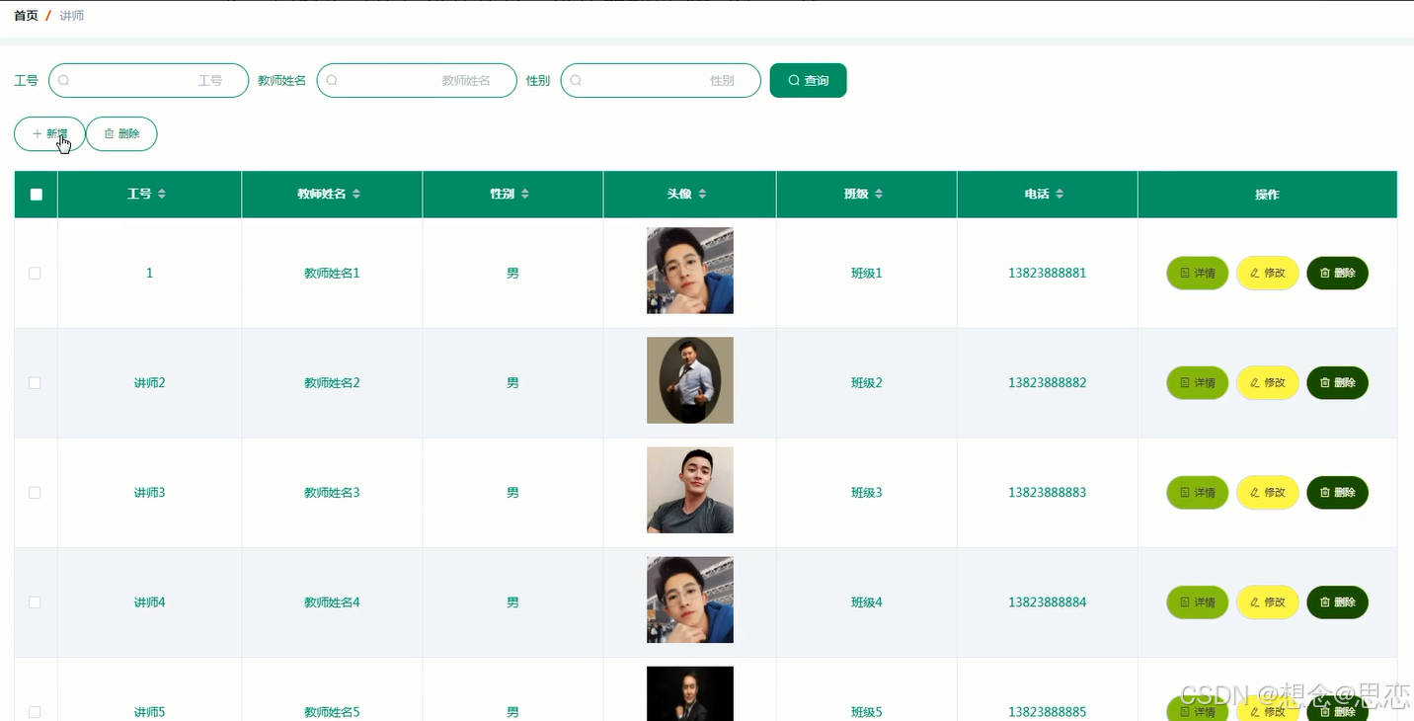Click the 班级1 cell

tap(866, 273)
